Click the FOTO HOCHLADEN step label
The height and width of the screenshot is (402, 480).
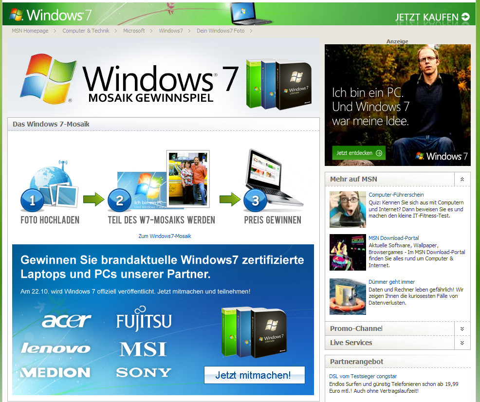(50, 220)
